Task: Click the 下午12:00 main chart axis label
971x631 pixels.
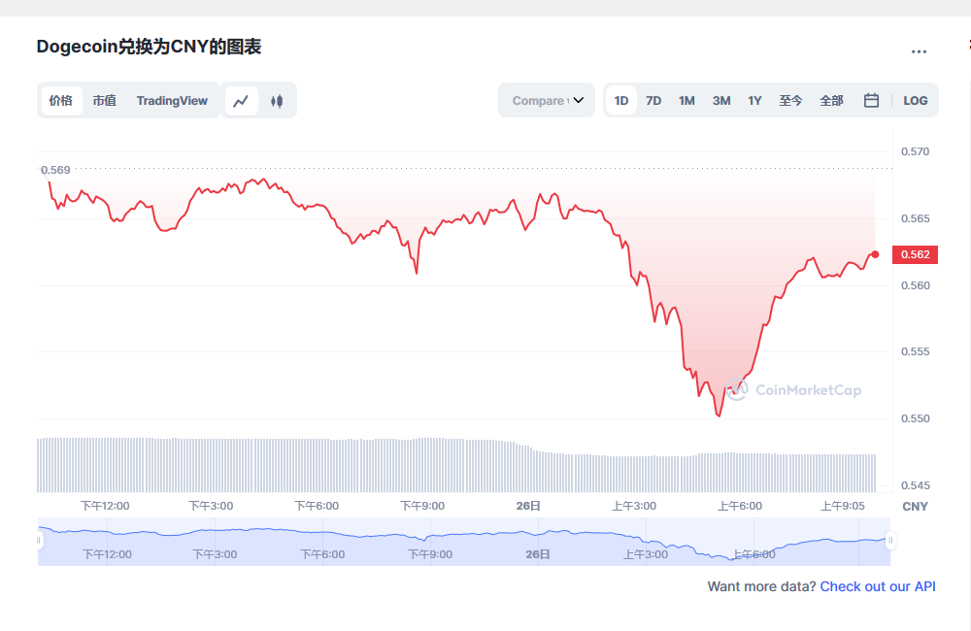Action: pyautogui.click(x=105, y=506)
